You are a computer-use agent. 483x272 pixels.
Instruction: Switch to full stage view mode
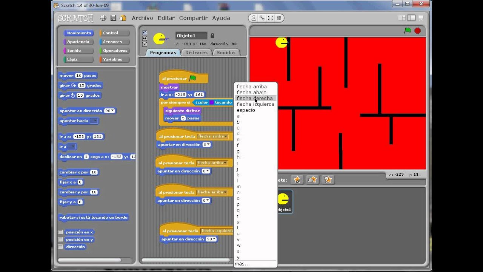click(411, 18)
